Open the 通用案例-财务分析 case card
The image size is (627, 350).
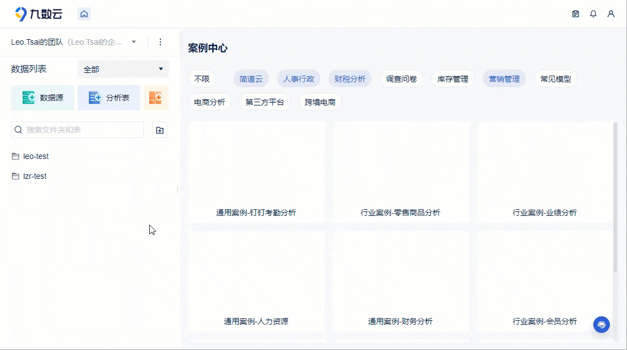tap(401, 281)
